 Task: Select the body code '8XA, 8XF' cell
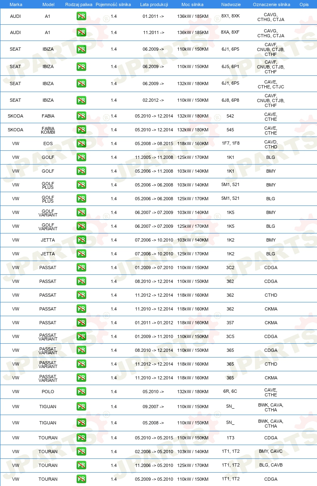pos(230,32)
